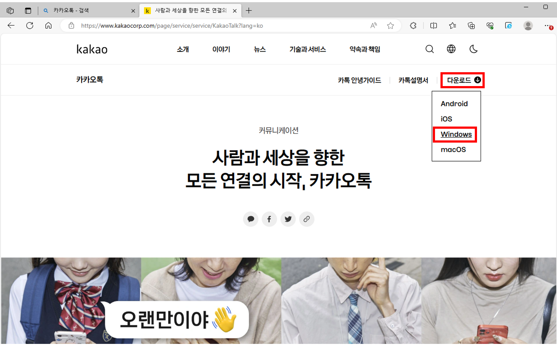View site information lock icon in address bar

71,26
